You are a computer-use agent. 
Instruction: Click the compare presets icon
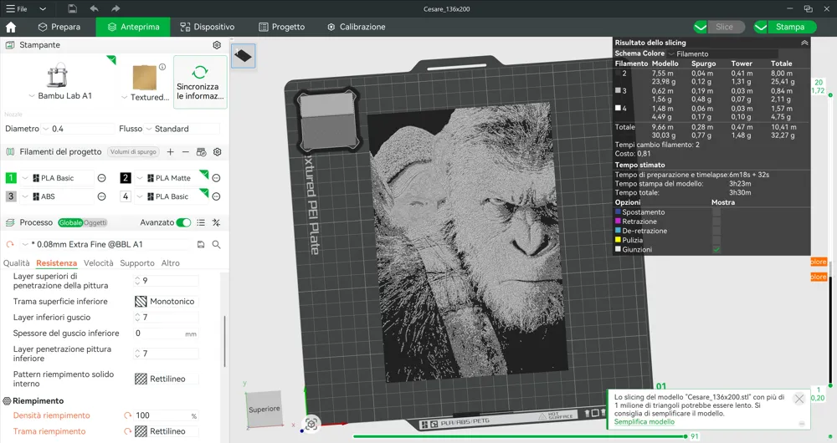[x=216, y=223]
